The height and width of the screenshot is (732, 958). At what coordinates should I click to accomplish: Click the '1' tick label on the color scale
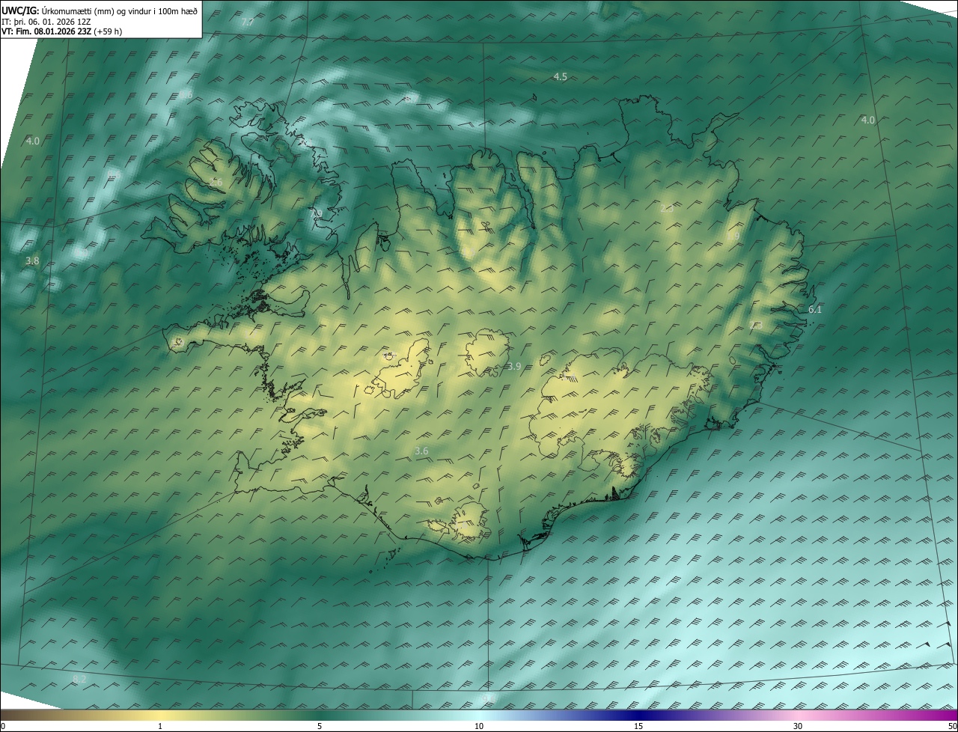(160, 727)
